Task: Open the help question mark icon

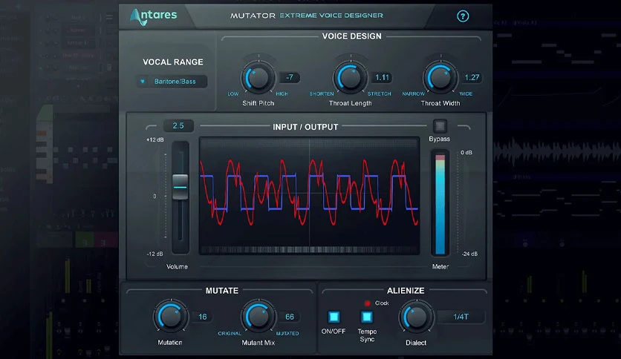Action: point(463,16)
